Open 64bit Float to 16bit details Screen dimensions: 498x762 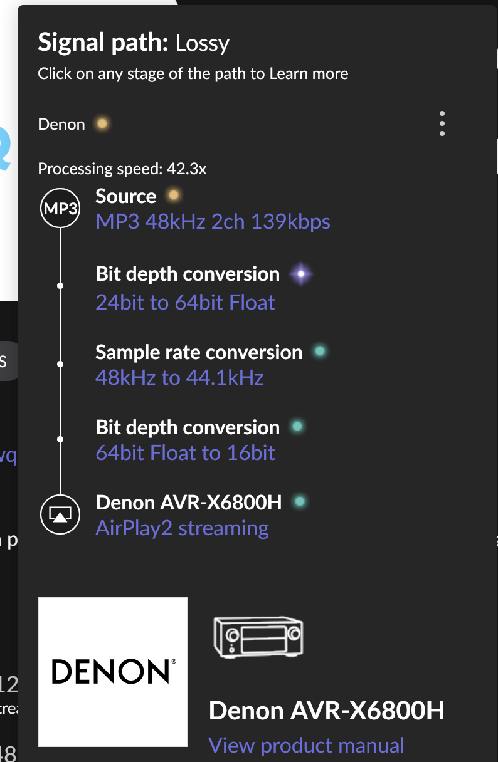tap(186, 452)
